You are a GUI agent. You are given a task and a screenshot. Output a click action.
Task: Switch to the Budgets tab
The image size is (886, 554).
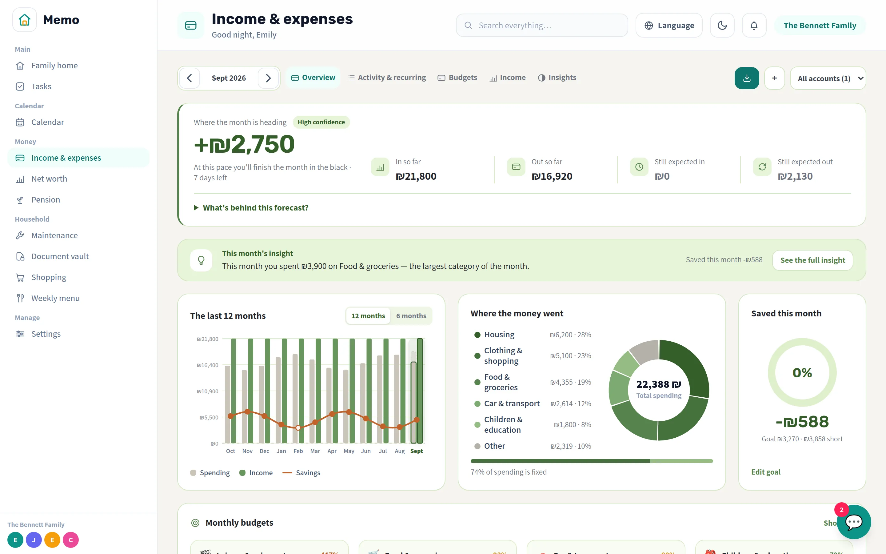[x=458, y=78]
